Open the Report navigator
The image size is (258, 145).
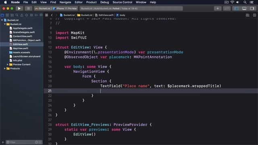pos(41,15)
